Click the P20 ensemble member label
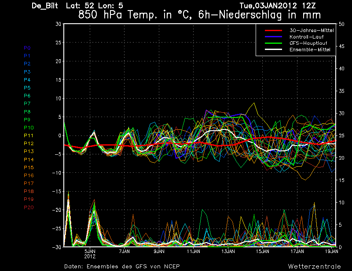The width and height of the screenshot is (352, 271). tap(29, 207)
